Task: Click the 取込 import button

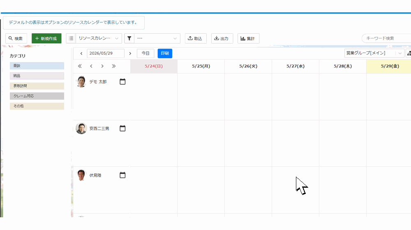Action: 196,39
